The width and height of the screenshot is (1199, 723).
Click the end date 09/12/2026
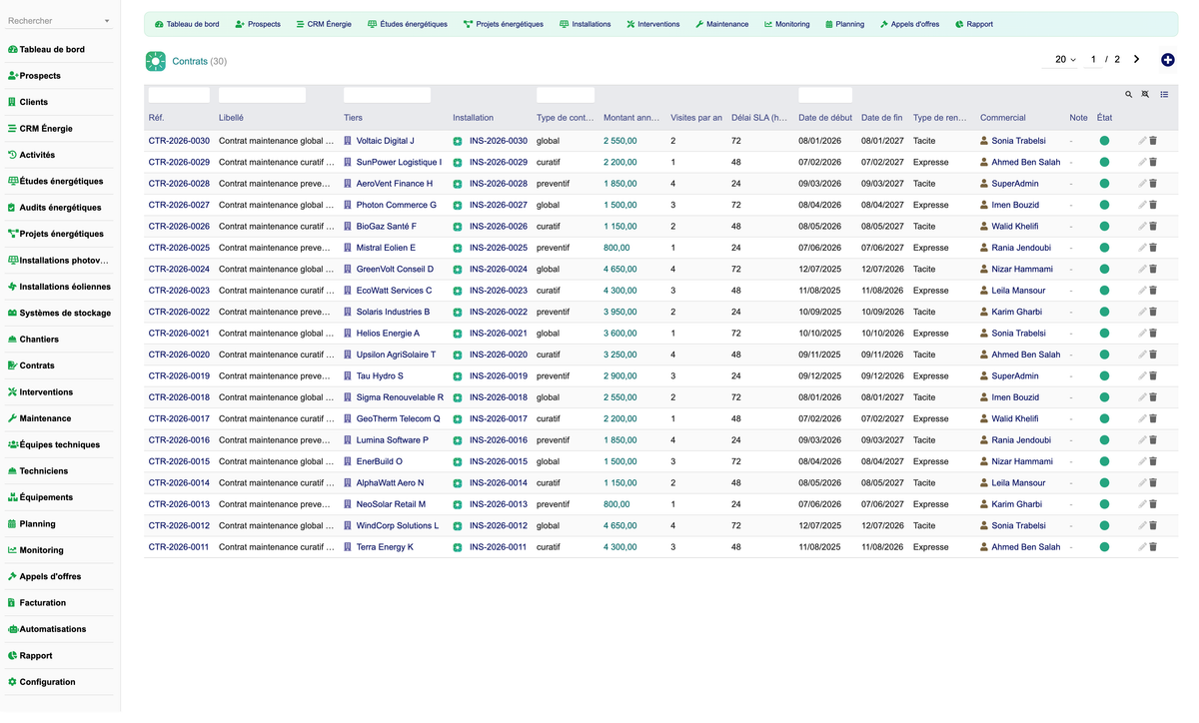(882, 376)
